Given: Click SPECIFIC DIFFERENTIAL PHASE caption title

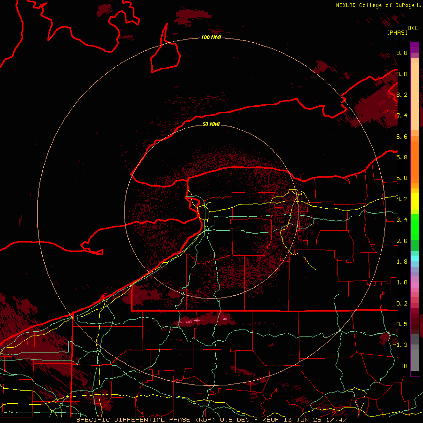Looking at the screenshot, I should click(x=133, y=420).
